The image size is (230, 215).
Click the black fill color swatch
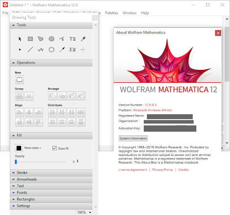[19, 148]
